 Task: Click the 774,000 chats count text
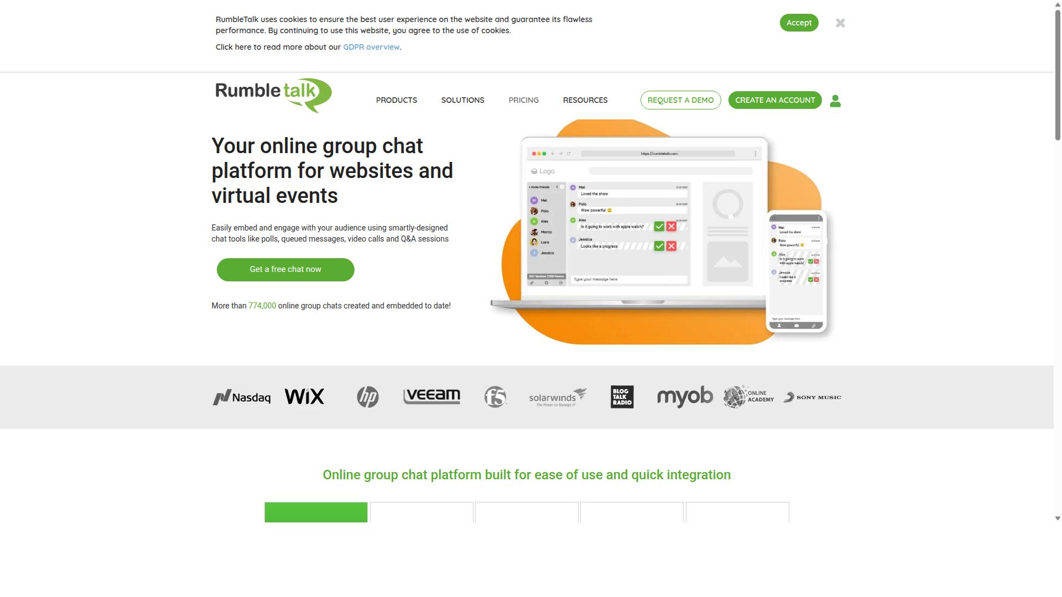tap(262, 306)
